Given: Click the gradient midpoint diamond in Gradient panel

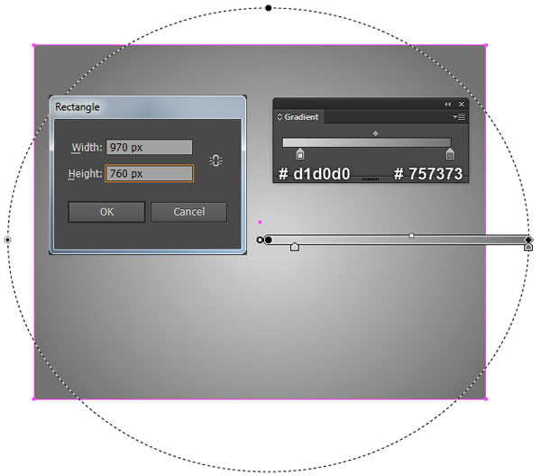Looking at the screenshot, I should pyautogui.click(x=375, y=133).
